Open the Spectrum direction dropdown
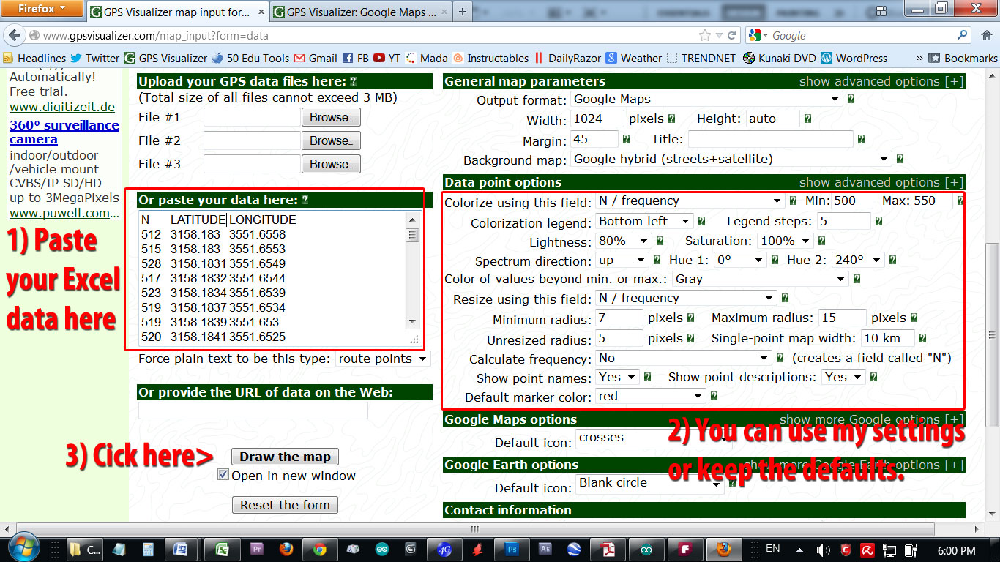 click(x=622, y=260)
